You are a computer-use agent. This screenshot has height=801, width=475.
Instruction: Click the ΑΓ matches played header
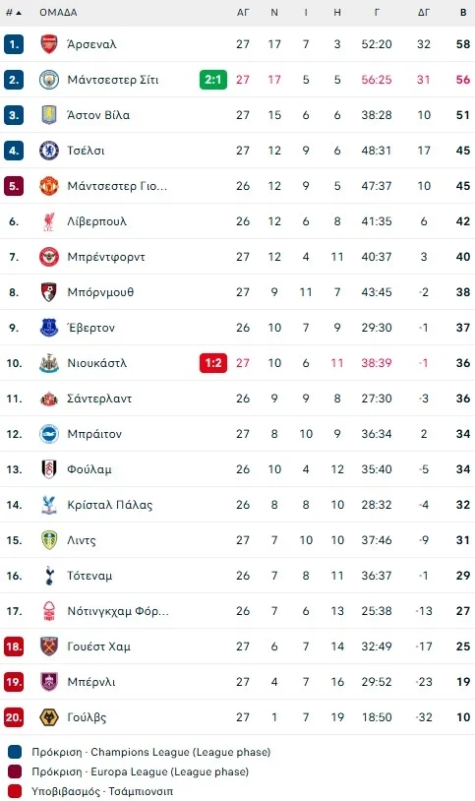(x=243, y=12)
